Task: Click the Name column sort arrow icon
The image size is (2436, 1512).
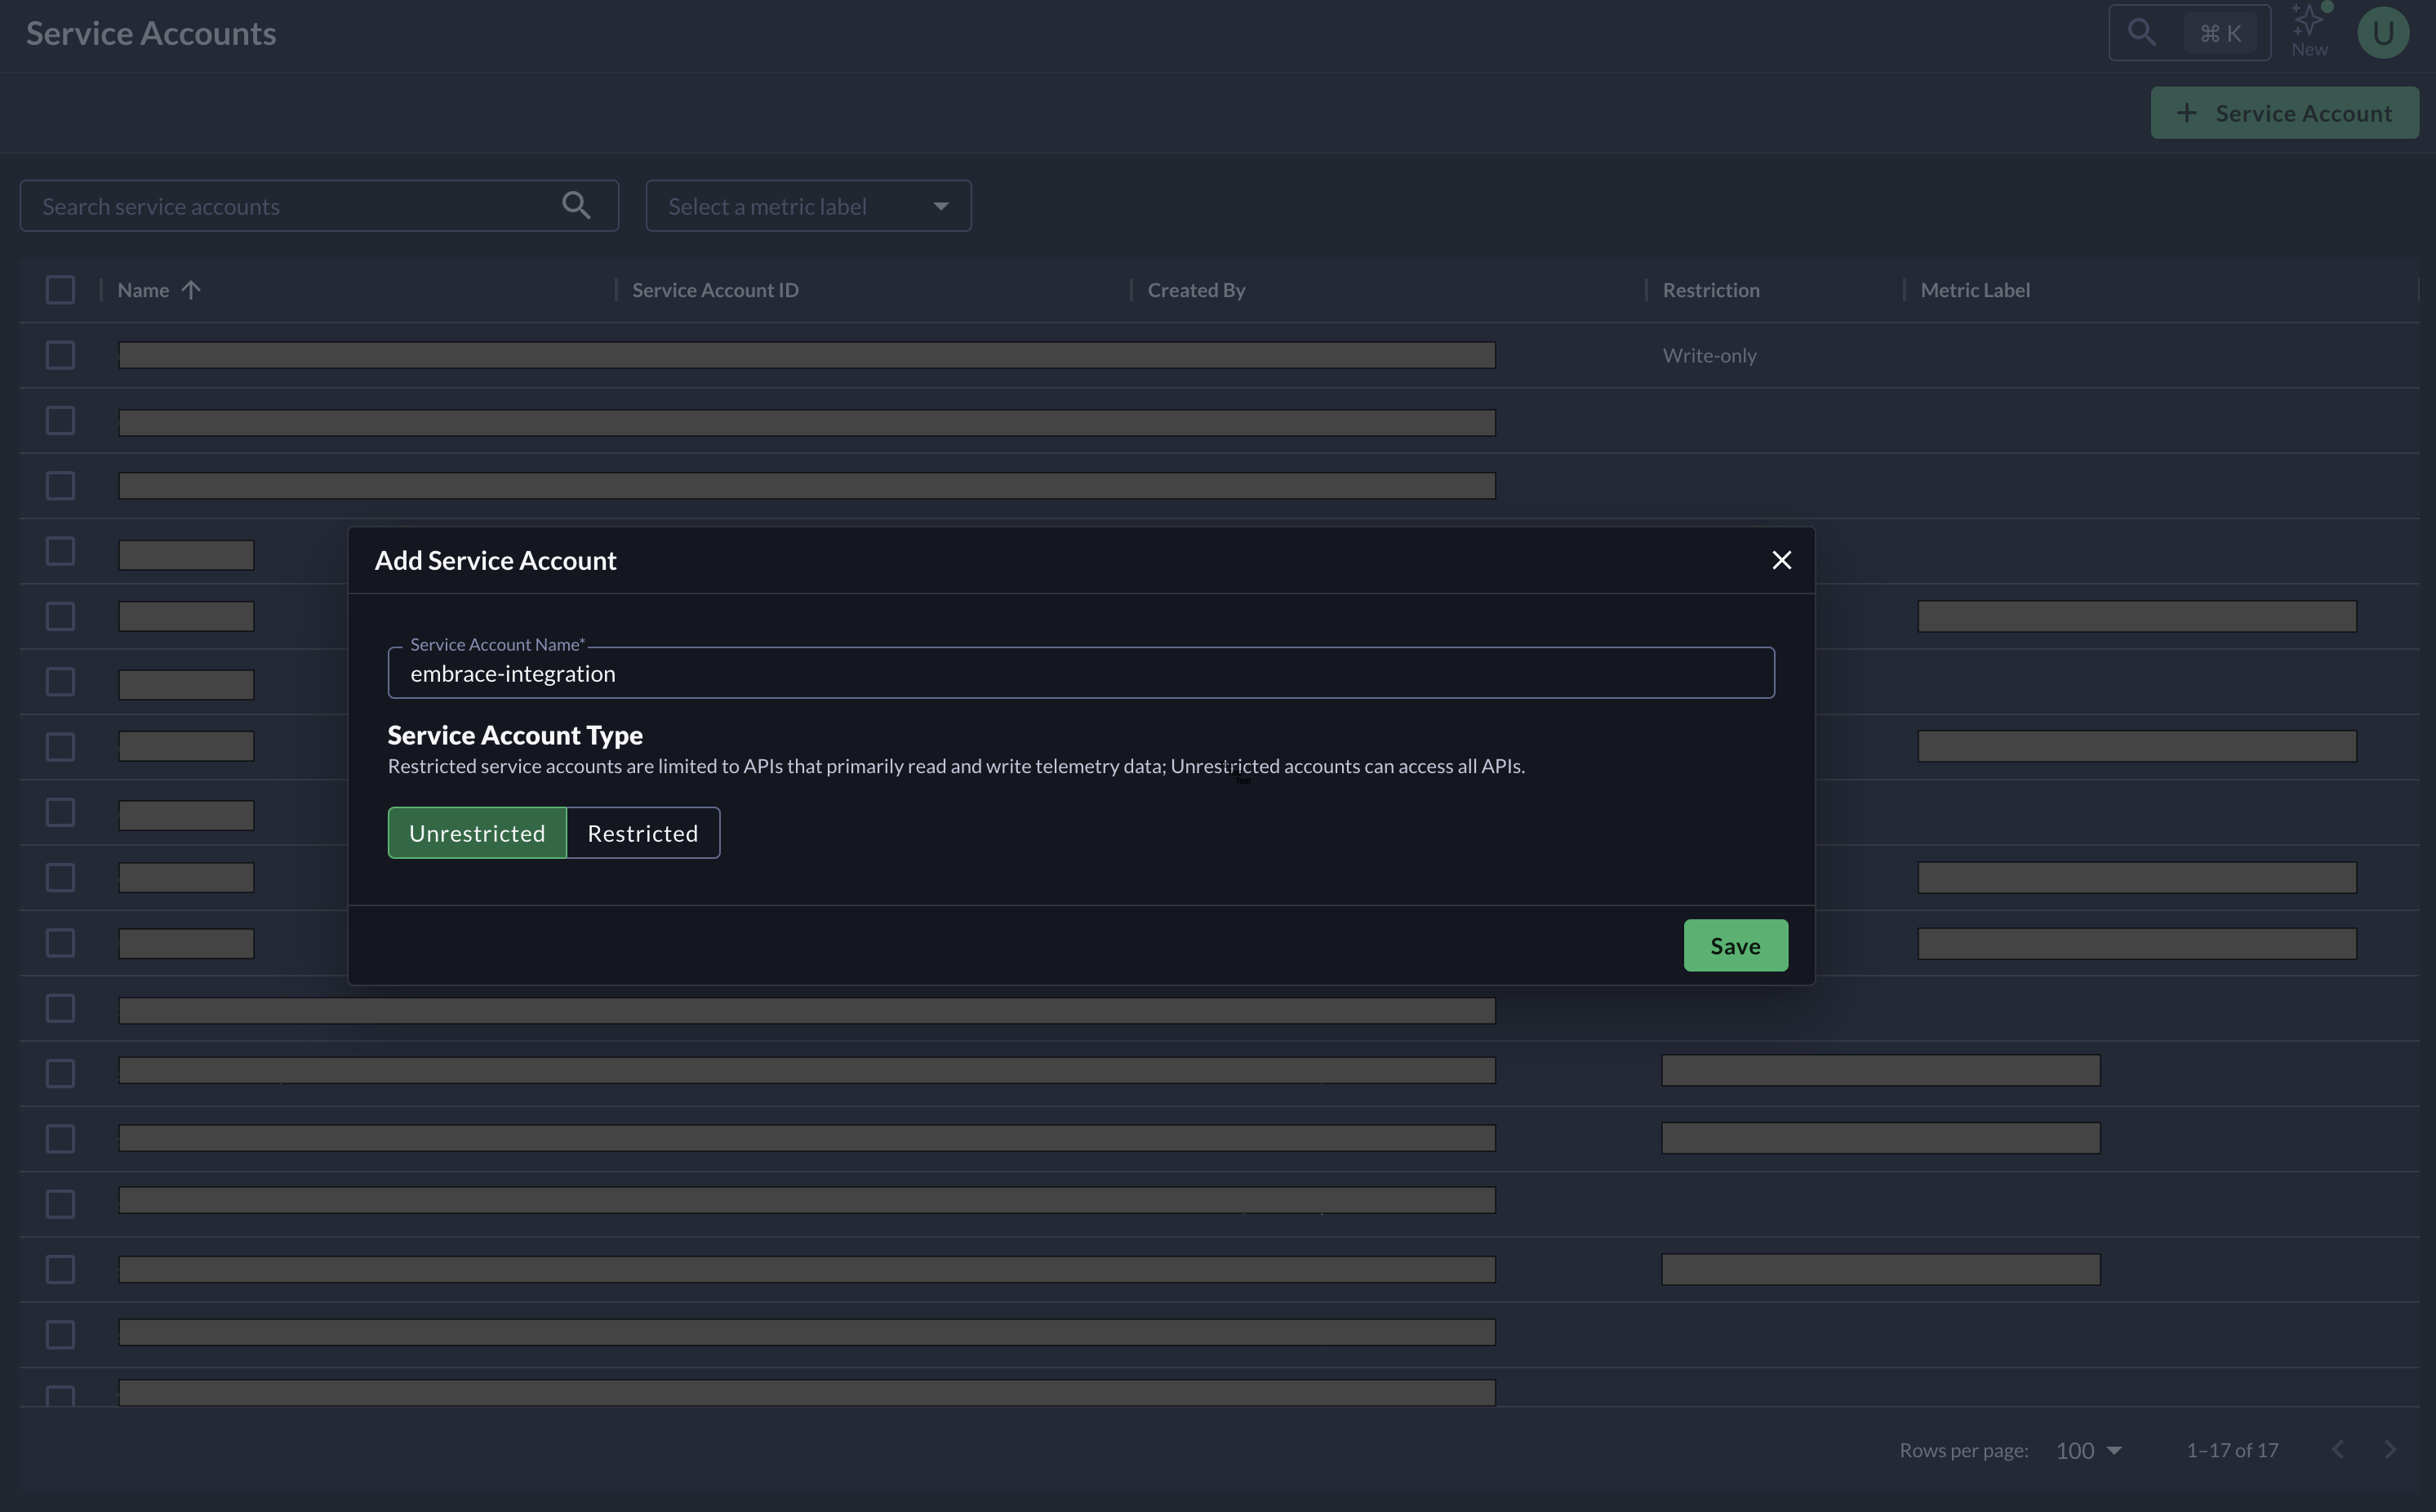Action: (192, 289)
